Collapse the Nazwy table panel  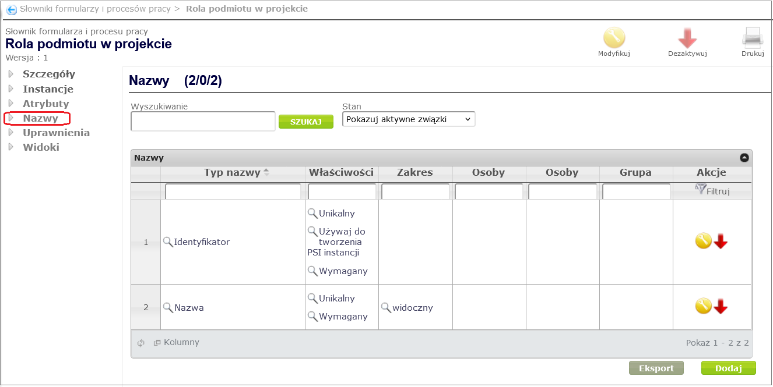[x=744, y=158]
